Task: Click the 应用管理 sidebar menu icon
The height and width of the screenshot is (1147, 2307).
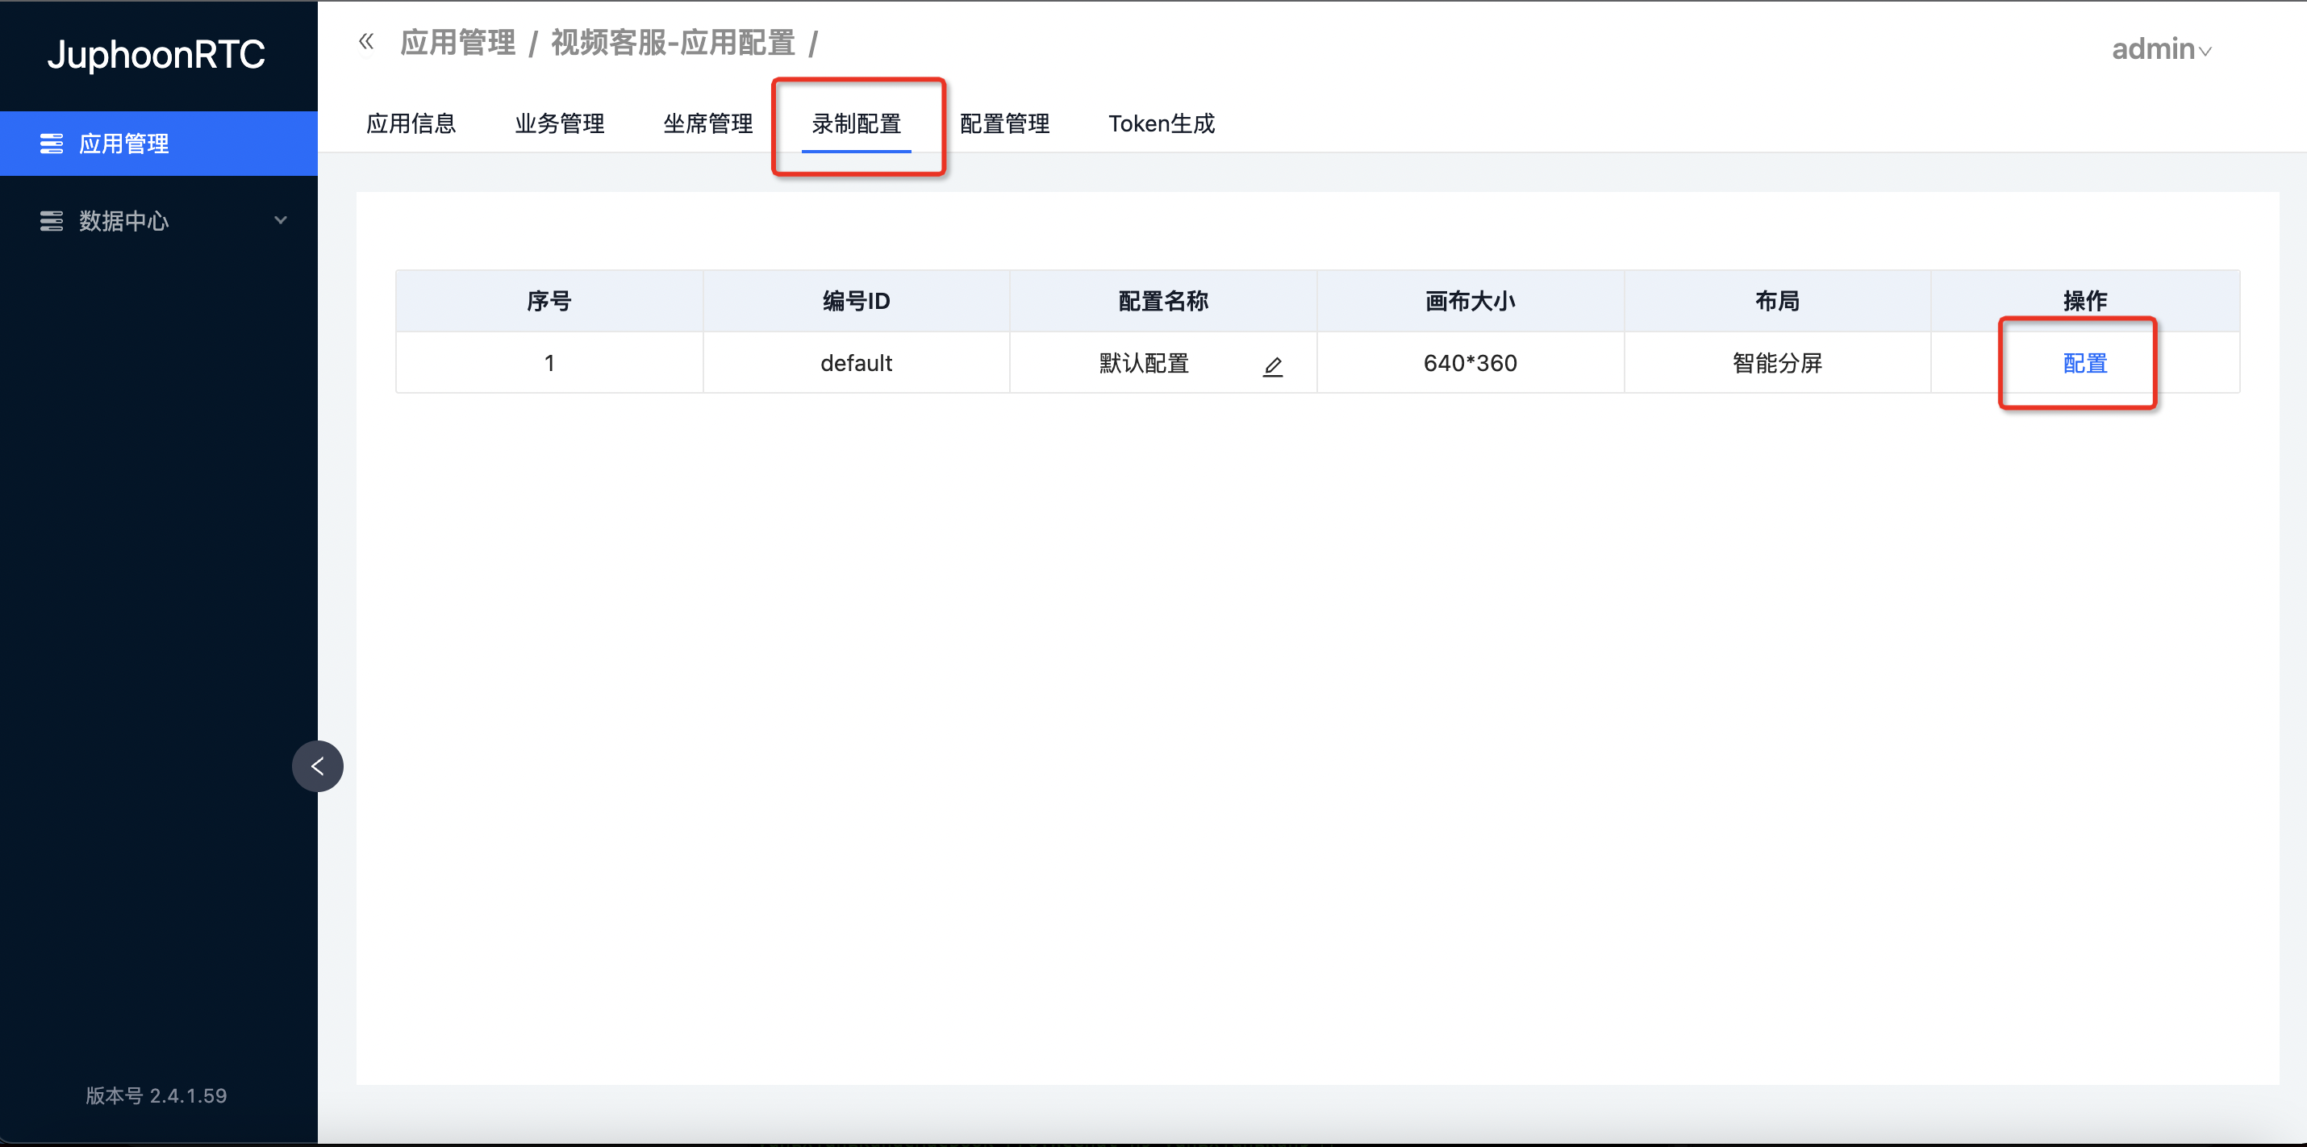Action: click(x=51, y=144)
